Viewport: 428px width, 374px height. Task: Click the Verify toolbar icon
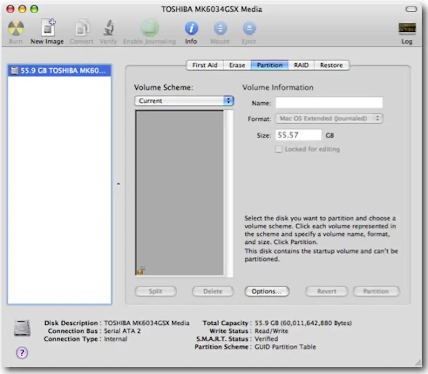[x=108, y=29]
